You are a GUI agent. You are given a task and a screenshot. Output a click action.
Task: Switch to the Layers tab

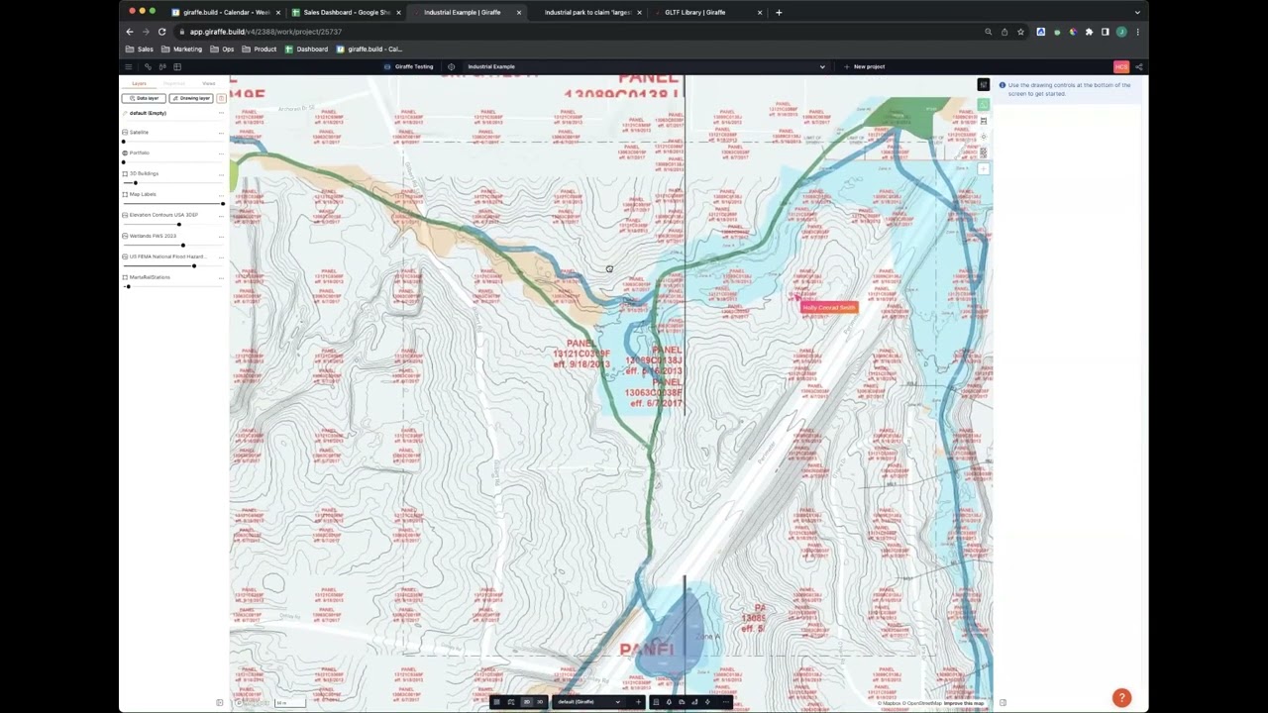[x=140, y=83]
